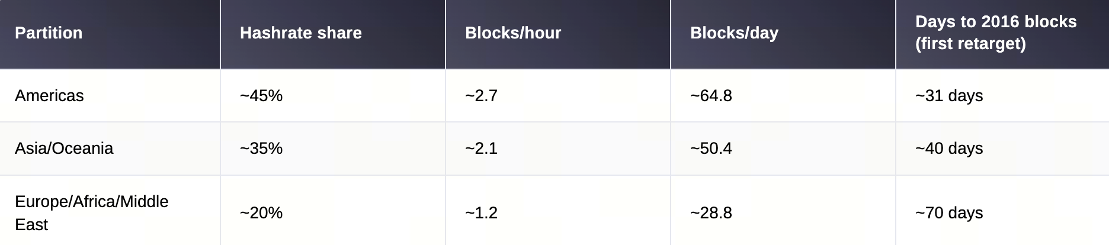Viewport: 1109px width, 245px height.
Task: Select the ~45% hashrate share cell
Action: pos(261,96)
